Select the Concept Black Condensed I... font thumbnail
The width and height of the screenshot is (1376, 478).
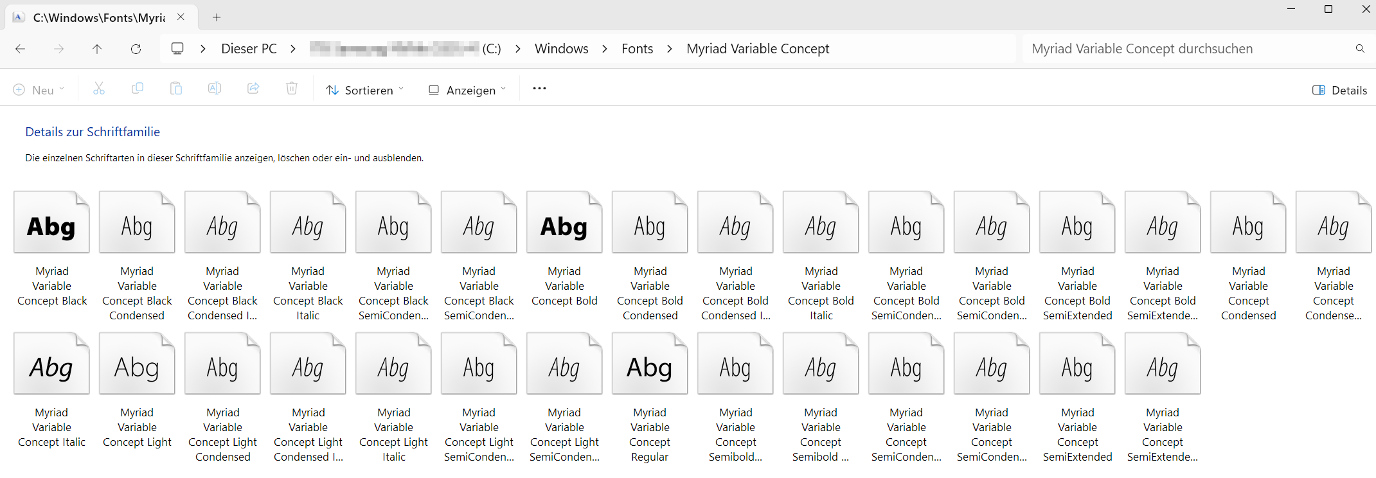point(222,222)
